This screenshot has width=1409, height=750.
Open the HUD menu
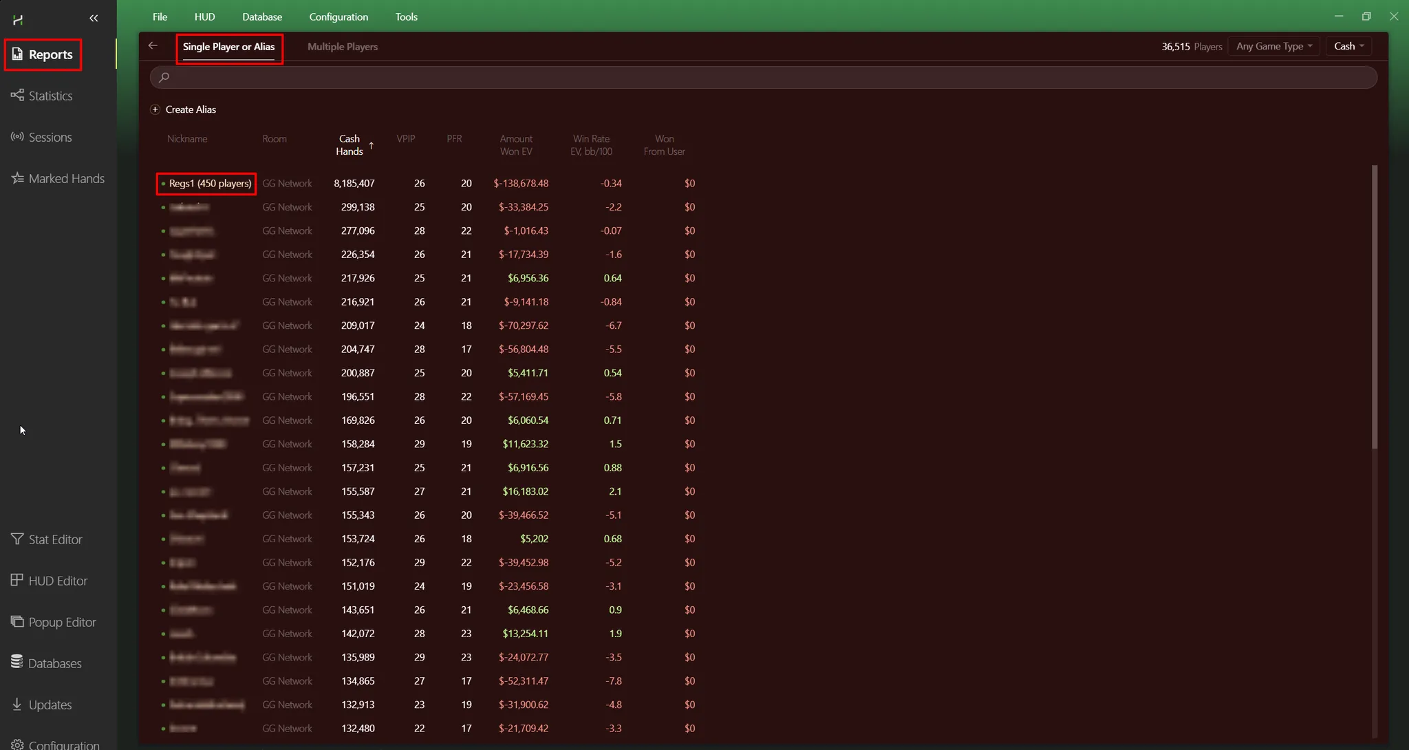click(204, 17)
